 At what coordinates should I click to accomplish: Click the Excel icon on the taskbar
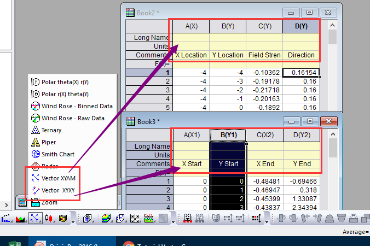[15, 243]
